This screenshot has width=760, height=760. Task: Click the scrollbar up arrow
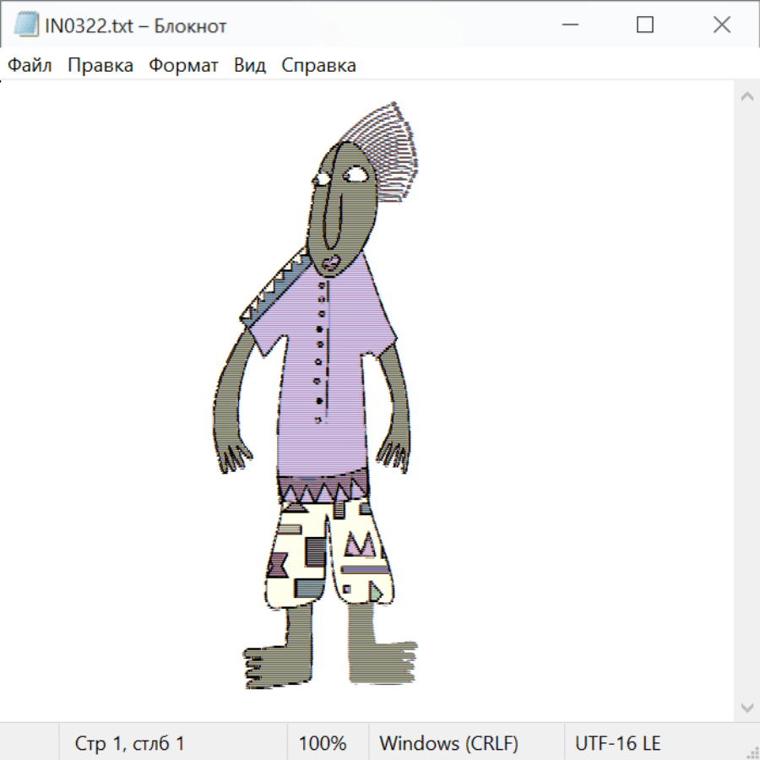(x=746, y=97)
